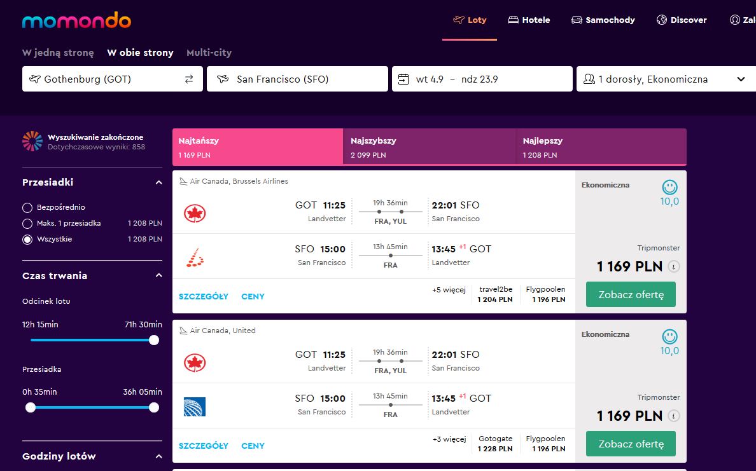Sort by Najtańszy 1 169 PLN
The width and height of the screenshot is (756, 471).
(258, 147)
